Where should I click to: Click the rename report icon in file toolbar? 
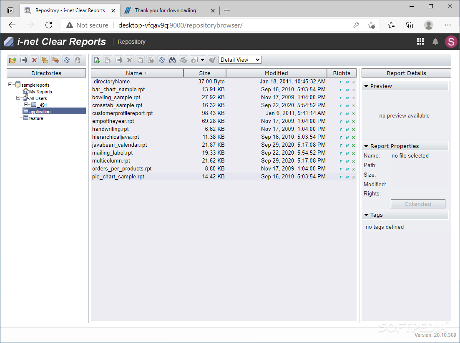(118, 60)
